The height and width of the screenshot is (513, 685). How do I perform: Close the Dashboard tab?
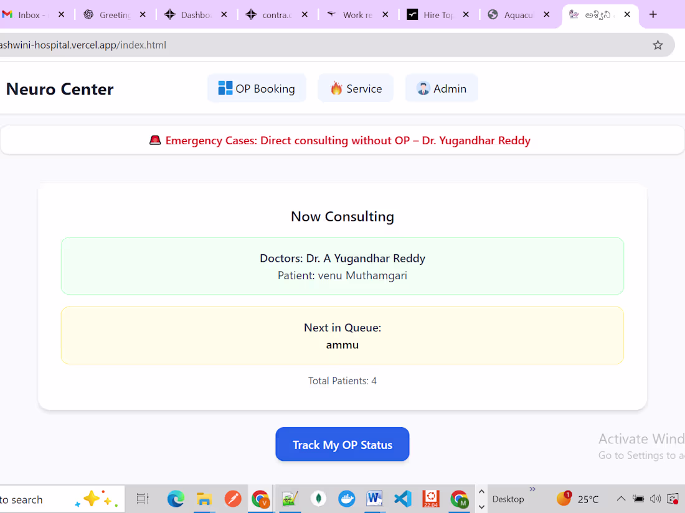224,15
